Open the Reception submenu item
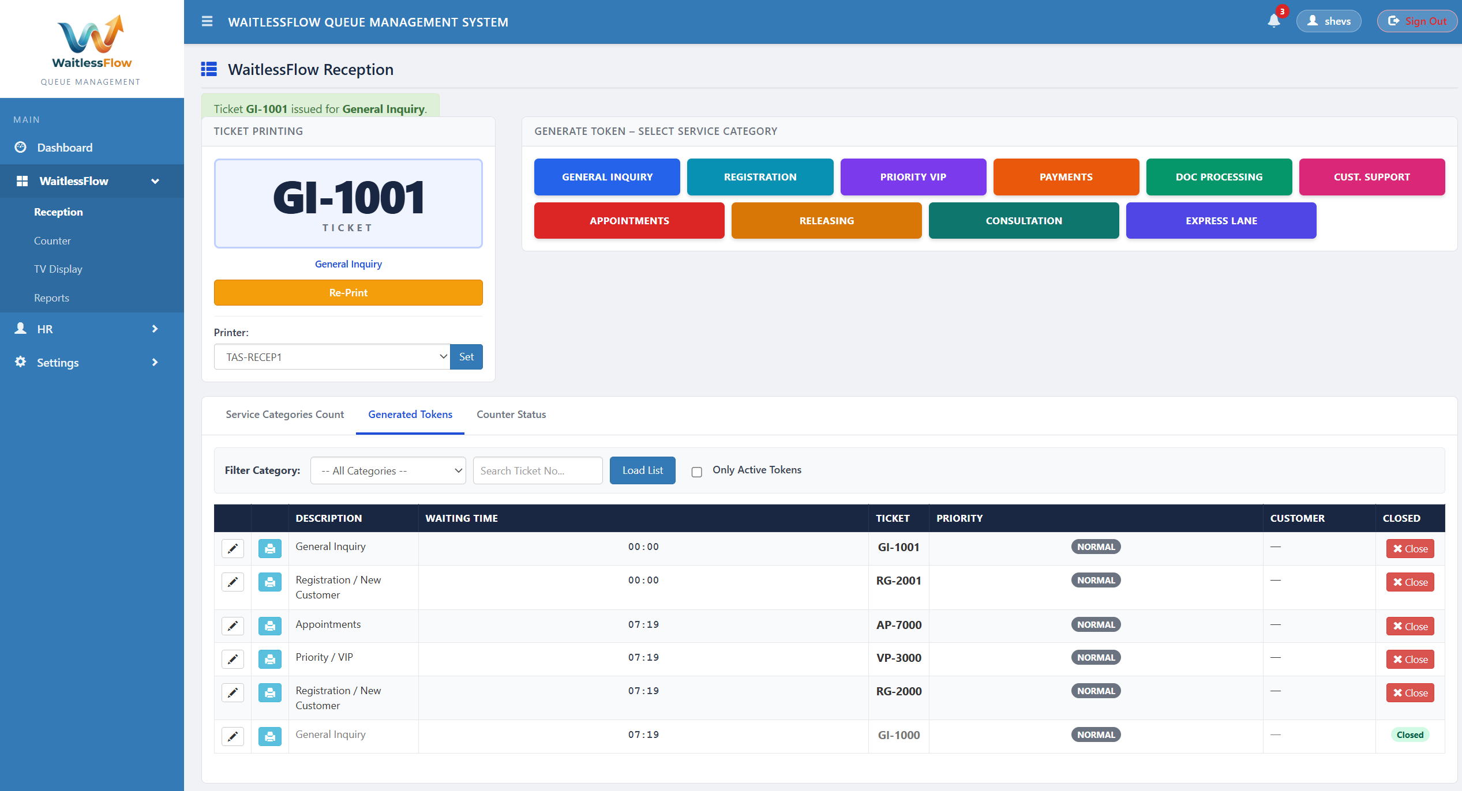This screenshot has width=1462, height=791. [58, 212]
